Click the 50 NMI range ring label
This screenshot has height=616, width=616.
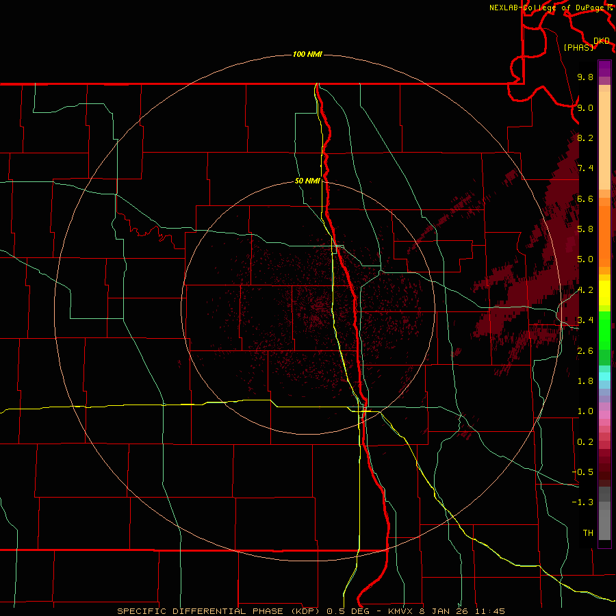click(307, 181)
